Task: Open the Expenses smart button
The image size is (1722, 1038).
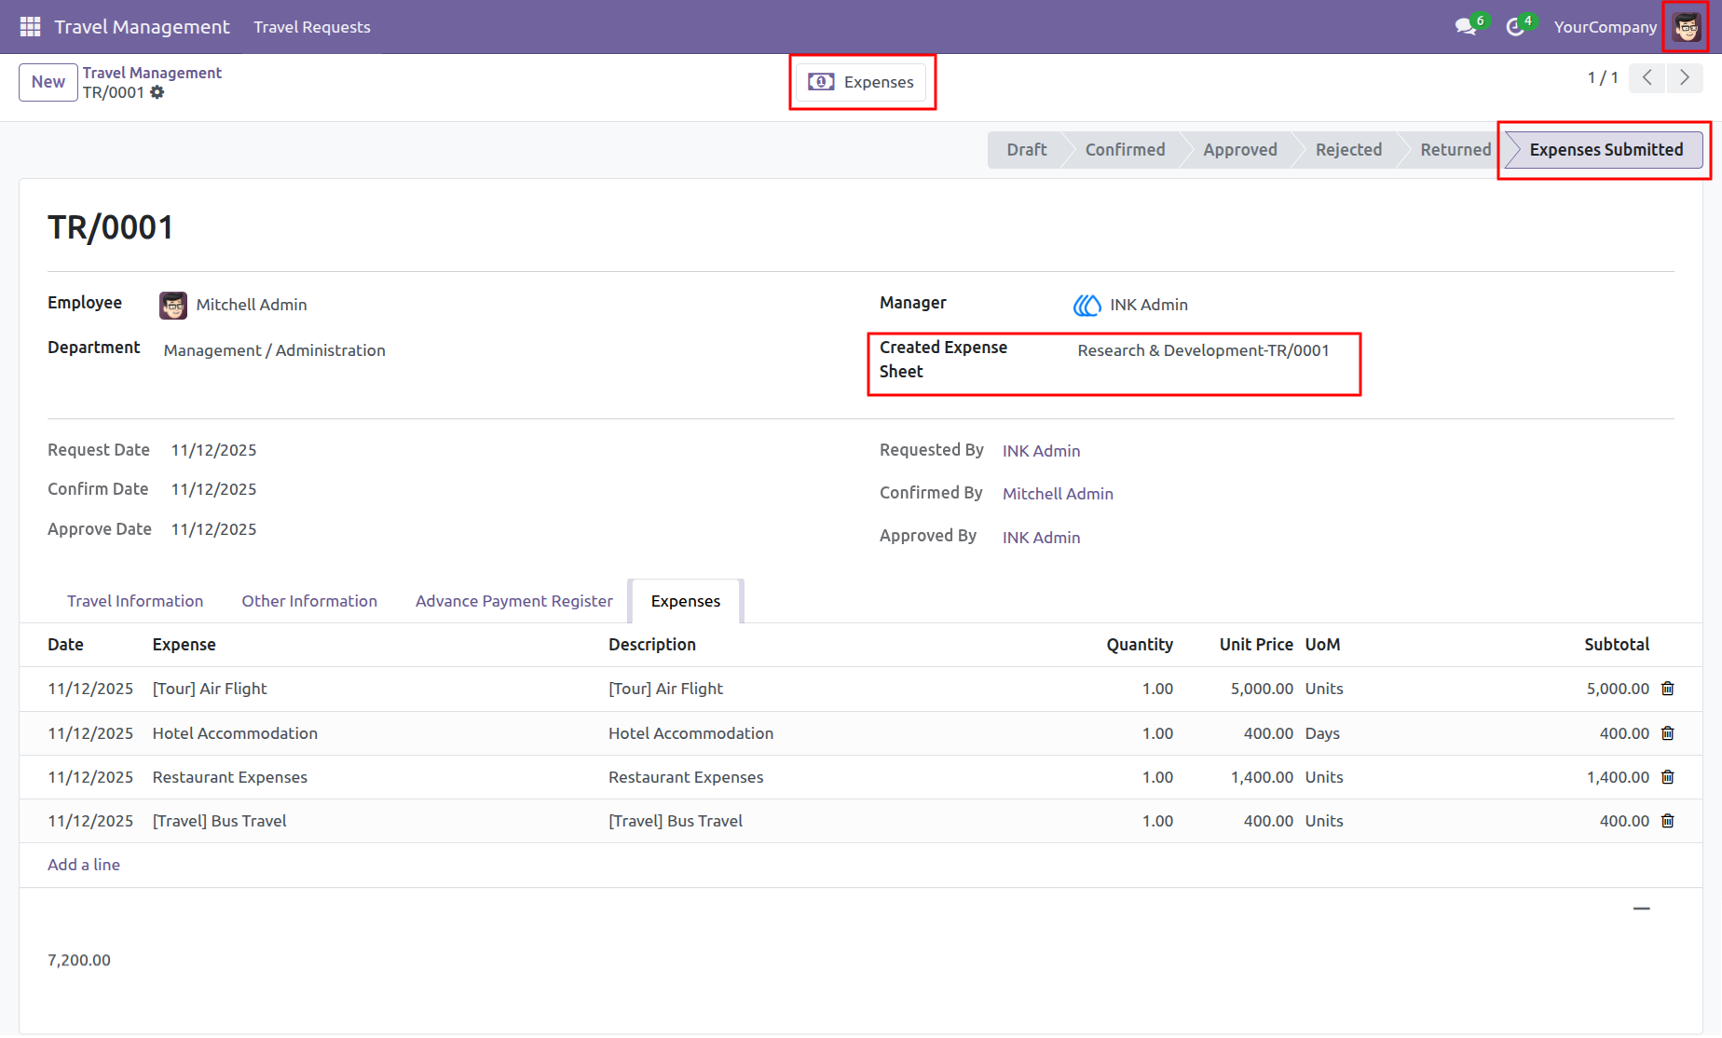Action: [x=861, y=82]
